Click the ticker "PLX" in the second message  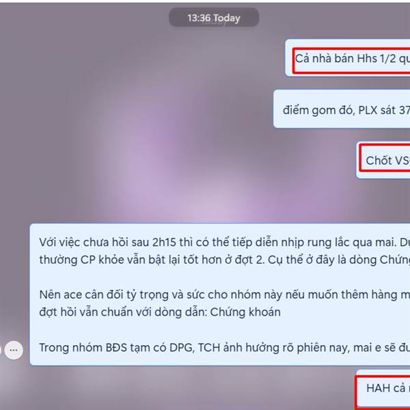(368, 110)
